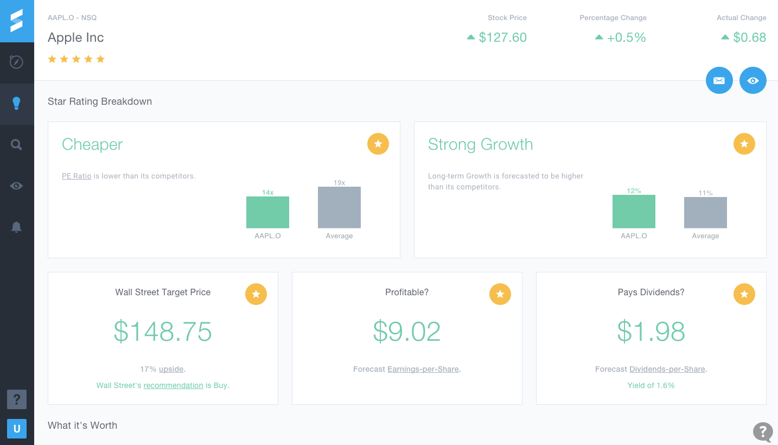Click the star badge on Cheaper card
The height and width of the screenshot is (445, 778).
pyautogui.click(x=378, y=144)
